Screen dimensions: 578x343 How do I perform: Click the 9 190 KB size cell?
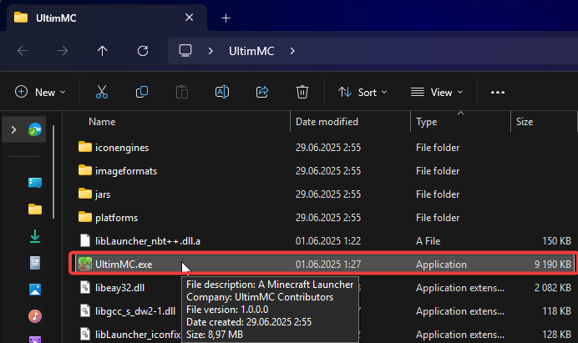(x=553, y=265)
